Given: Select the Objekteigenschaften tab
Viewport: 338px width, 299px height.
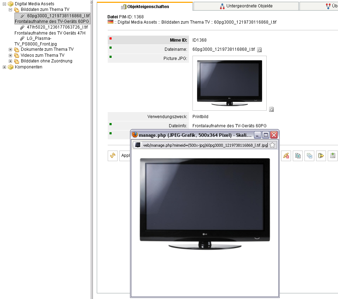Looking at the screenshot, I should point(145,6).
